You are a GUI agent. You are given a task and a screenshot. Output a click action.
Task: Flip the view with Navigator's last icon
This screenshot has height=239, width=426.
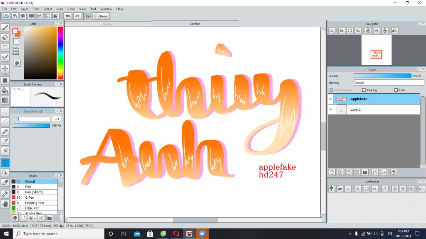click(x=395, y=31)
